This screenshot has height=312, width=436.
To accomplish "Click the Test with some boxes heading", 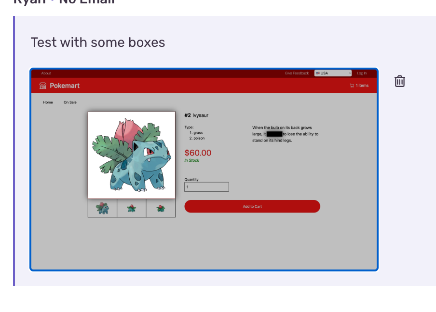I will [x=98, y=43].
